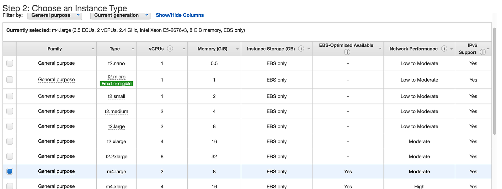Click the EBS-Optimized Available info icon
The image size is (502, 189).
347,52
